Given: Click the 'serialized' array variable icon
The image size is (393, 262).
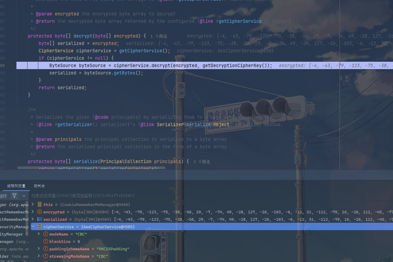Looking at the screenshot, I should click(x=40, y=219).
